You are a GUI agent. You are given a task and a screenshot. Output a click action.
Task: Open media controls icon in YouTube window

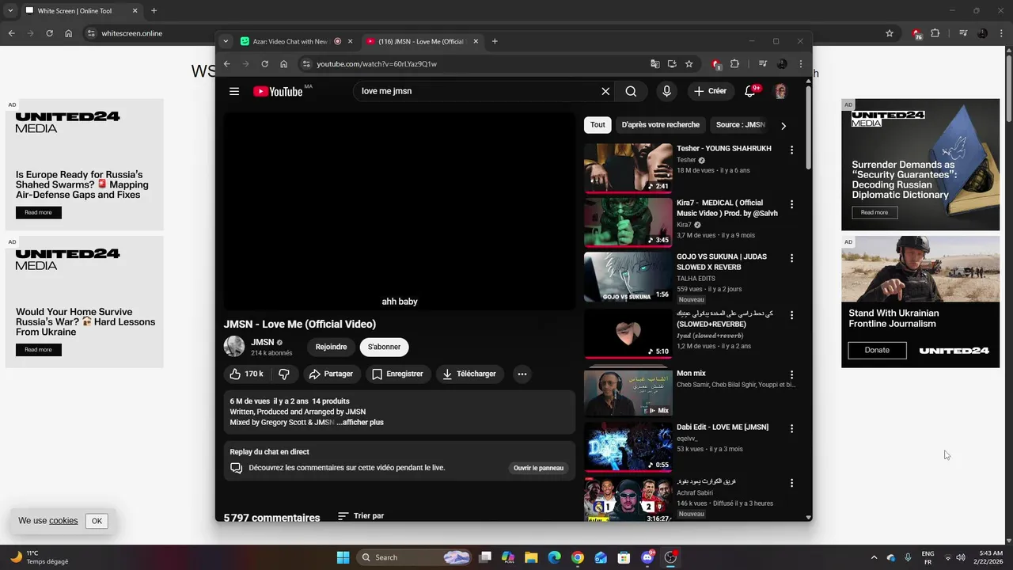pyautogui.click(x=763, y=64)
